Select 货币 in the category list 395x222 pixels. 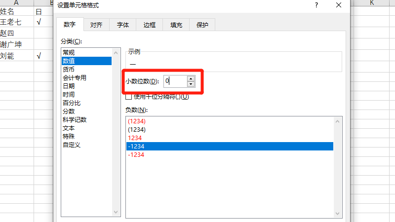point(69,69)
